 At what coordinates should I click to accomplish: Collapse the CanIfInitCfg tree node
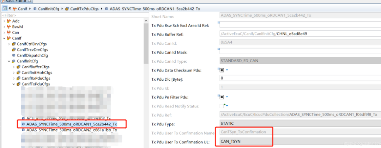click(x=9, y=61)
